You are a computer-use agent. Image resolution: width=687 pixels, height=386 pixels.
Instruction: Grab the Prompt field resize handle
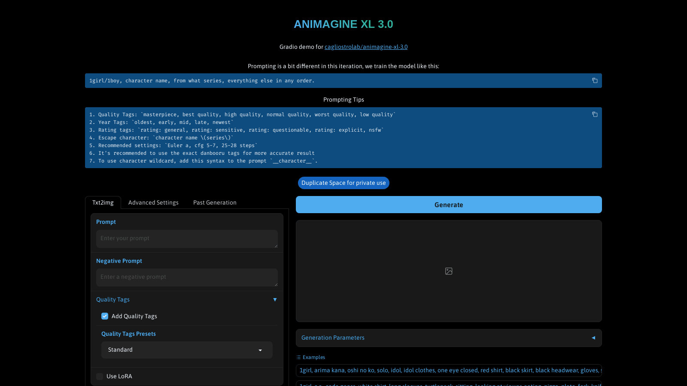tap(276, 246)
